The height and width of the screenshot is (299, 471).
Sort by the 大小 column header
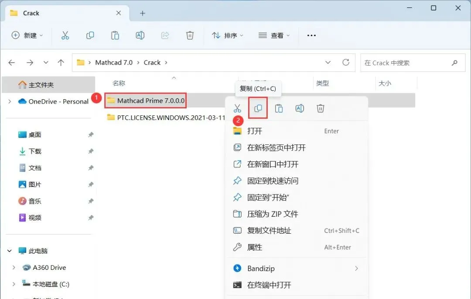(x=385, y=84)
